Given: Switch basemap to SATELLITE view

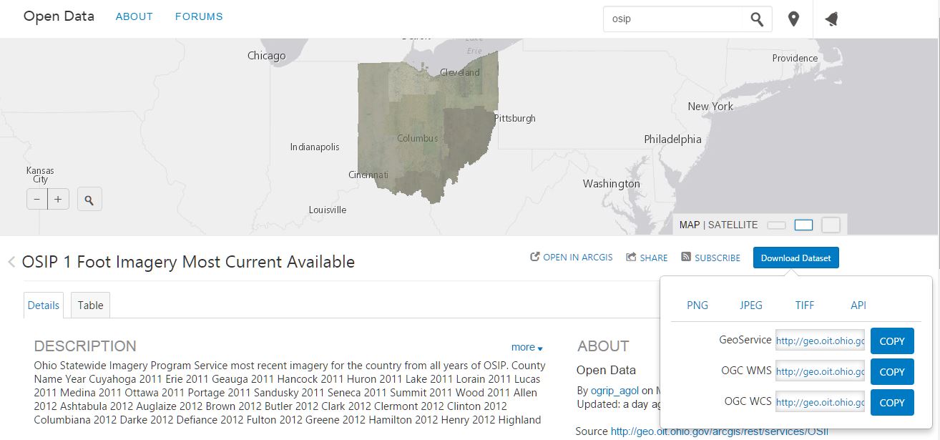Looking at the screenshot, I should coord(733,225).
